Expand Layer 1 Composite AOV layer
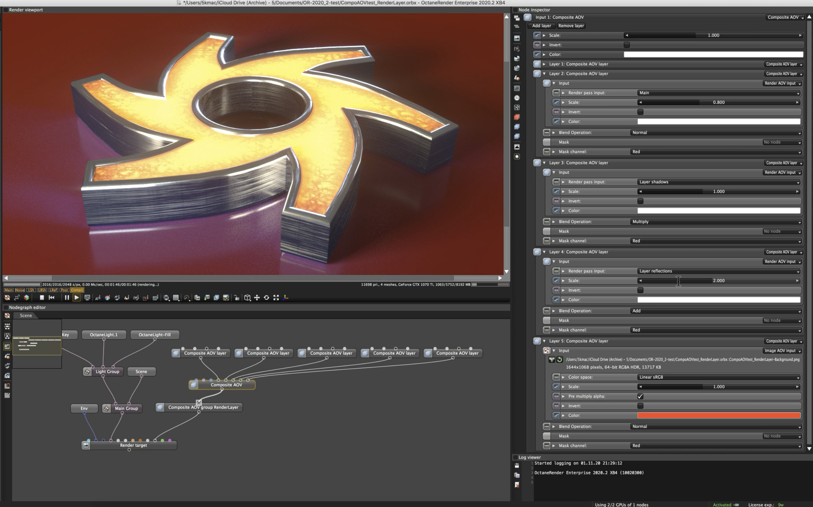 click(544, 64)
